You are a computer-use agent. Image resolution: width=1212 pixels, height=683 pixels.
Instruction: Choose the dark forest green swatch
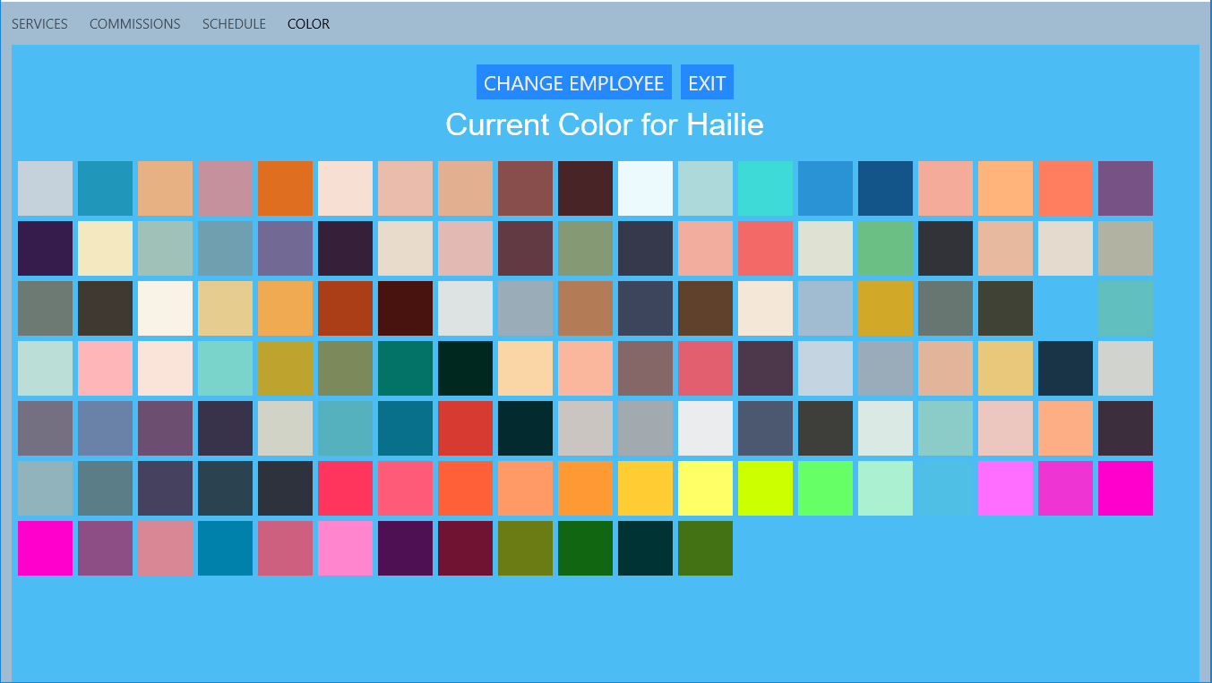(585, 548)
